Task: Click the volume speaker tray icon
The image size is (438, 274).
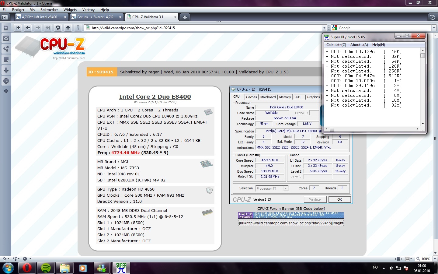Action: point(391,268)
